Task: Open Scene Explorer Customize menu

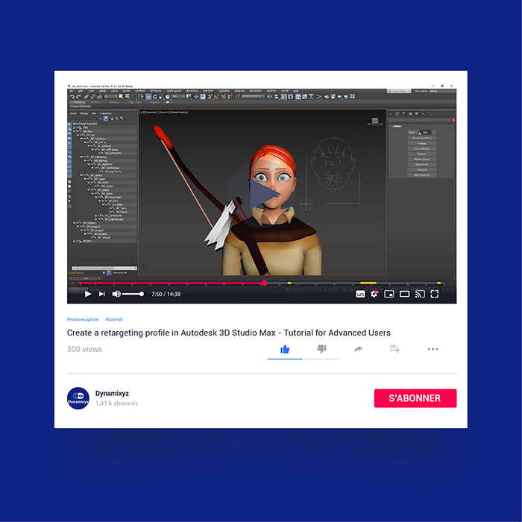Action: (x=106, y=113)
